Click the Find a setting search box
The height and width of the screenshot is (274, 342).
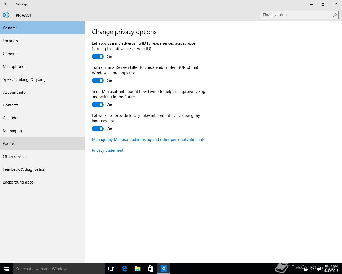pos(299,15)
